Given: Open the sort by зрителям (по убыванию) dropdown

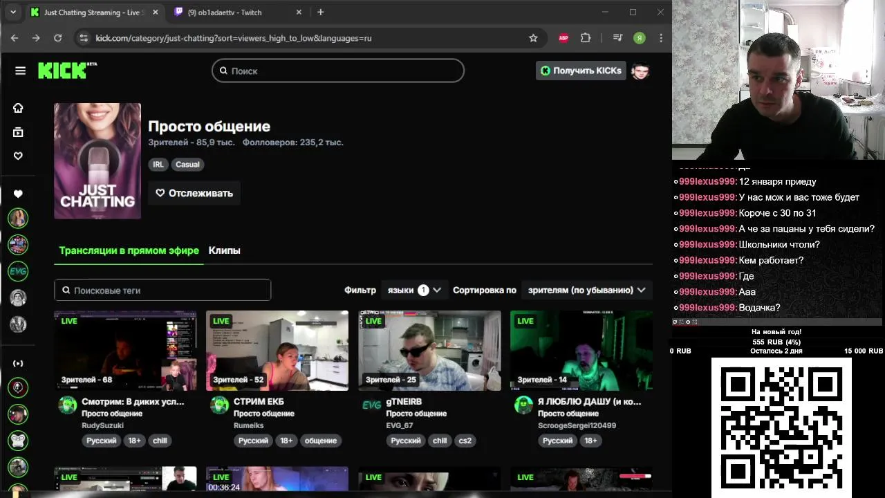Looking at the screenshot, I should pos(587,290).
